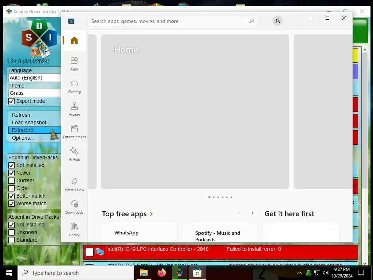Viewport: 373px width, 280px height.
Task: Open the WhatsApp app card
Action: [139, 233]
